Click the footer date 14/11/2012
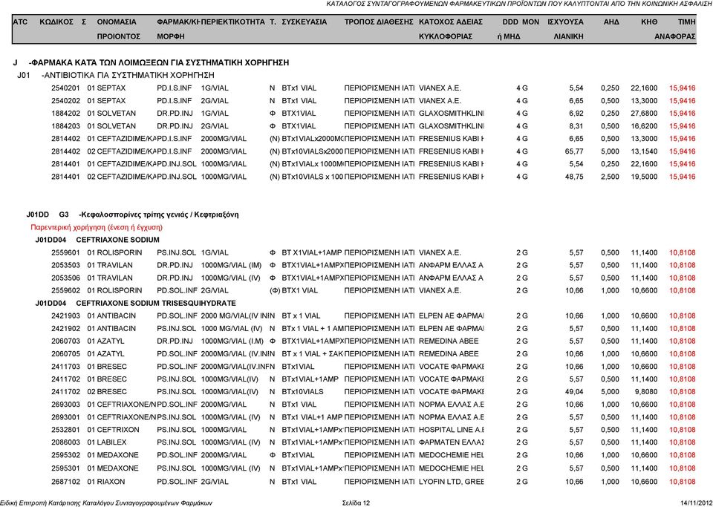The width and height of the screenshot is (713, 507). click(696, 503)
